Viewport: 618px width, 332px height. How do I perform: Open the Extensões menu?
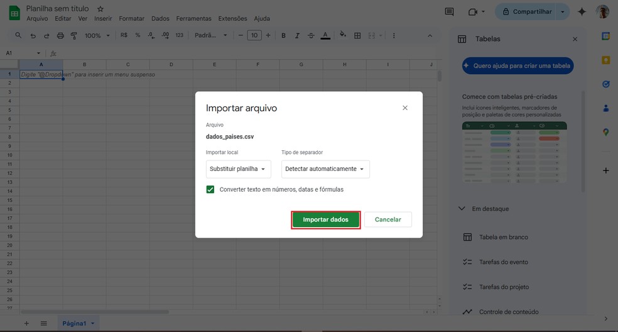click(x=232, y=19)
